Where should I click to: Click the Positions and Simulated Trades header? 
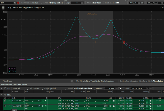pyautogui.click(x=14, y=85)
